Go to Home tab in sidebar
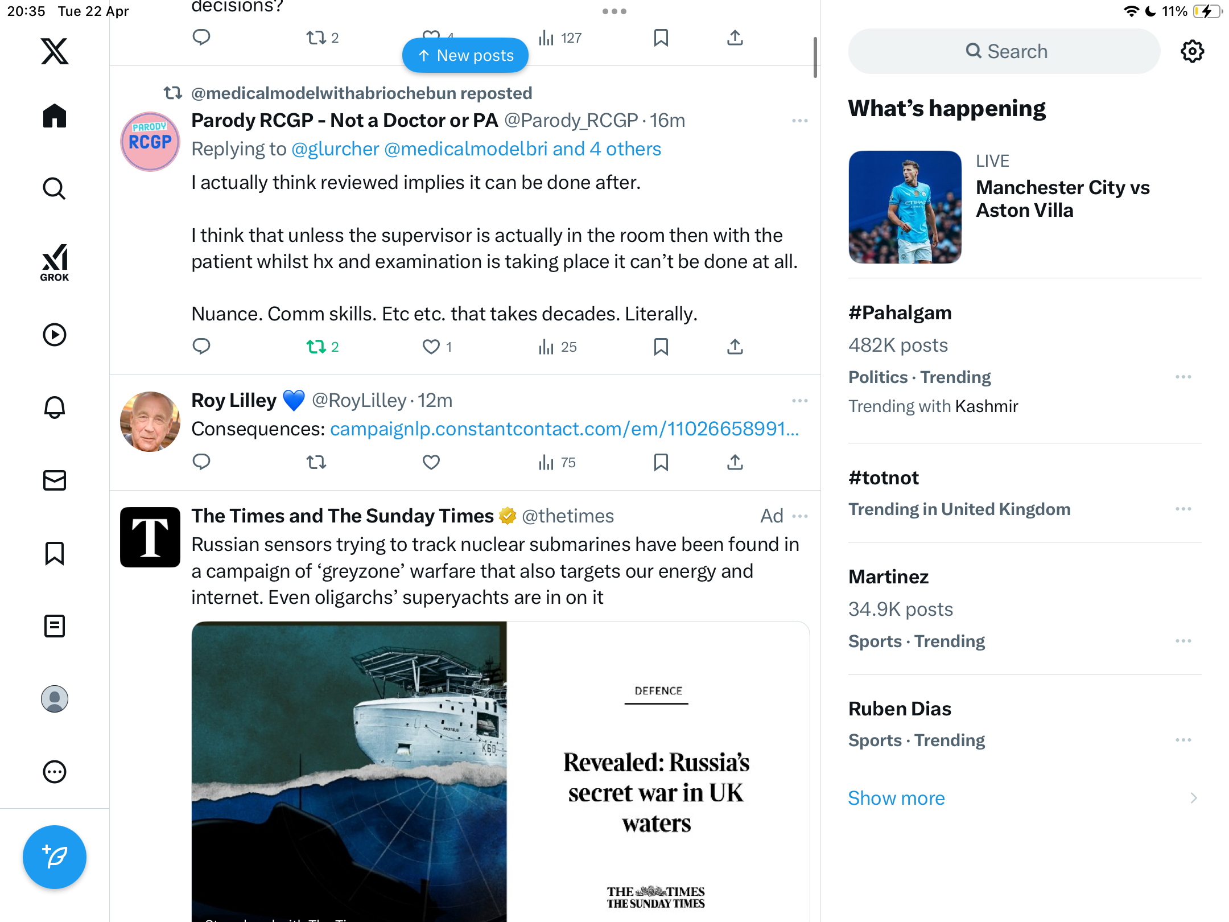1229x922 pixels. click(x=55, y=116)
